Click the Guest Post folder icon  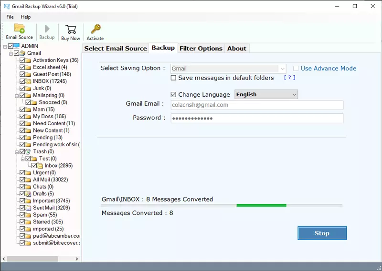tap(28, 74)
